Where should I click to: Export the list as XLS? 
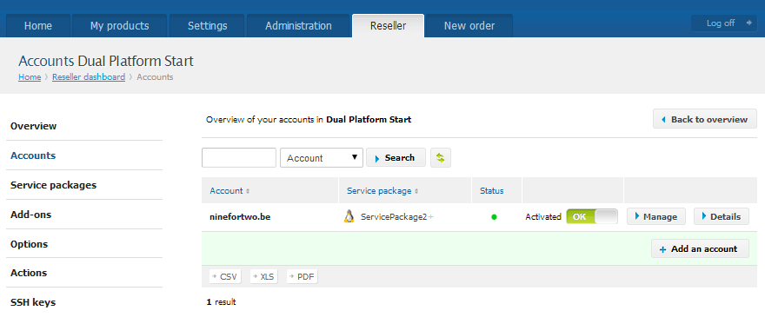click(x=264, y=277)
